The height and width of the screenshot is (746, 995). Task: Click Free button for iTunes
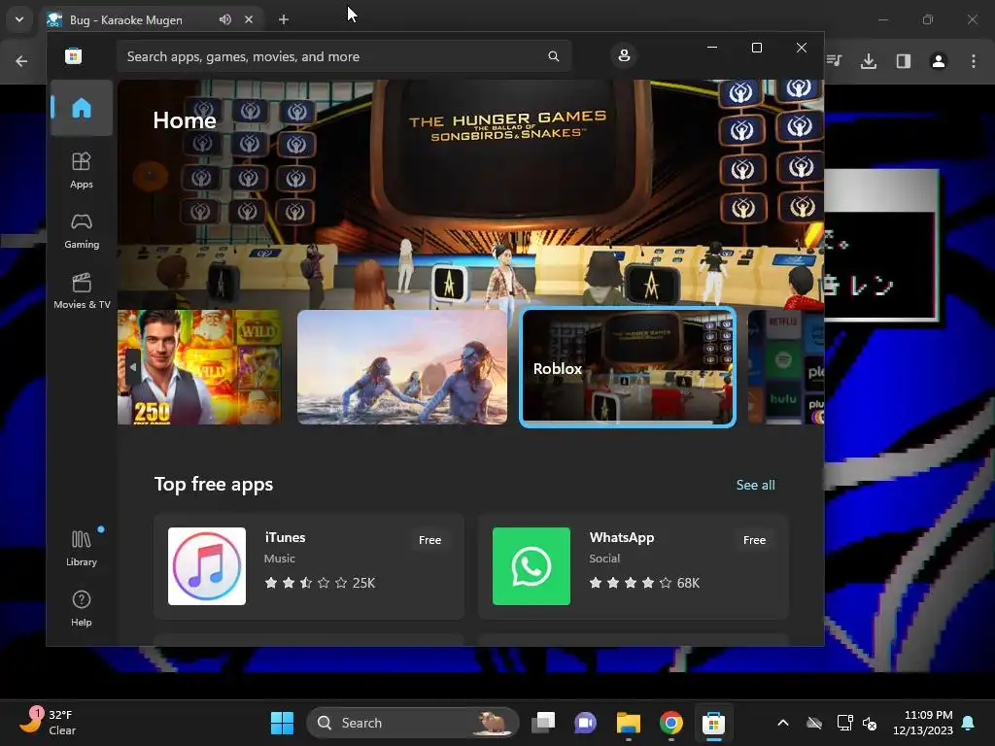429,540
